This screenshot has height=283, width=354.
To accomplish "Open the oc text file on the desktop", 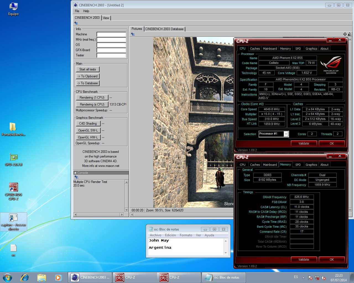I will click(13, 250).
